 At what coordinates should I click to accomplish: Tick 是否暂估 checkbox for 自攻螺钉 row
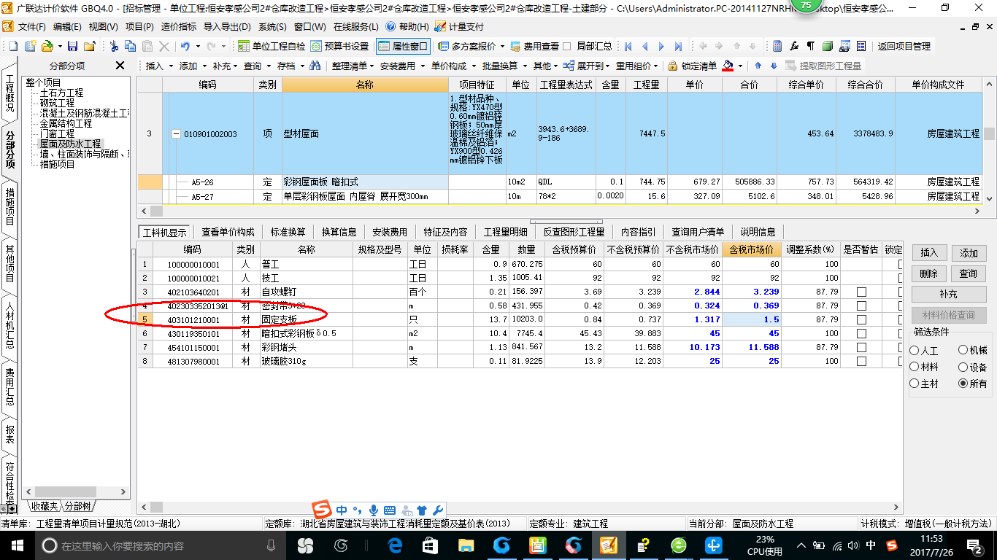click(861, 292)
